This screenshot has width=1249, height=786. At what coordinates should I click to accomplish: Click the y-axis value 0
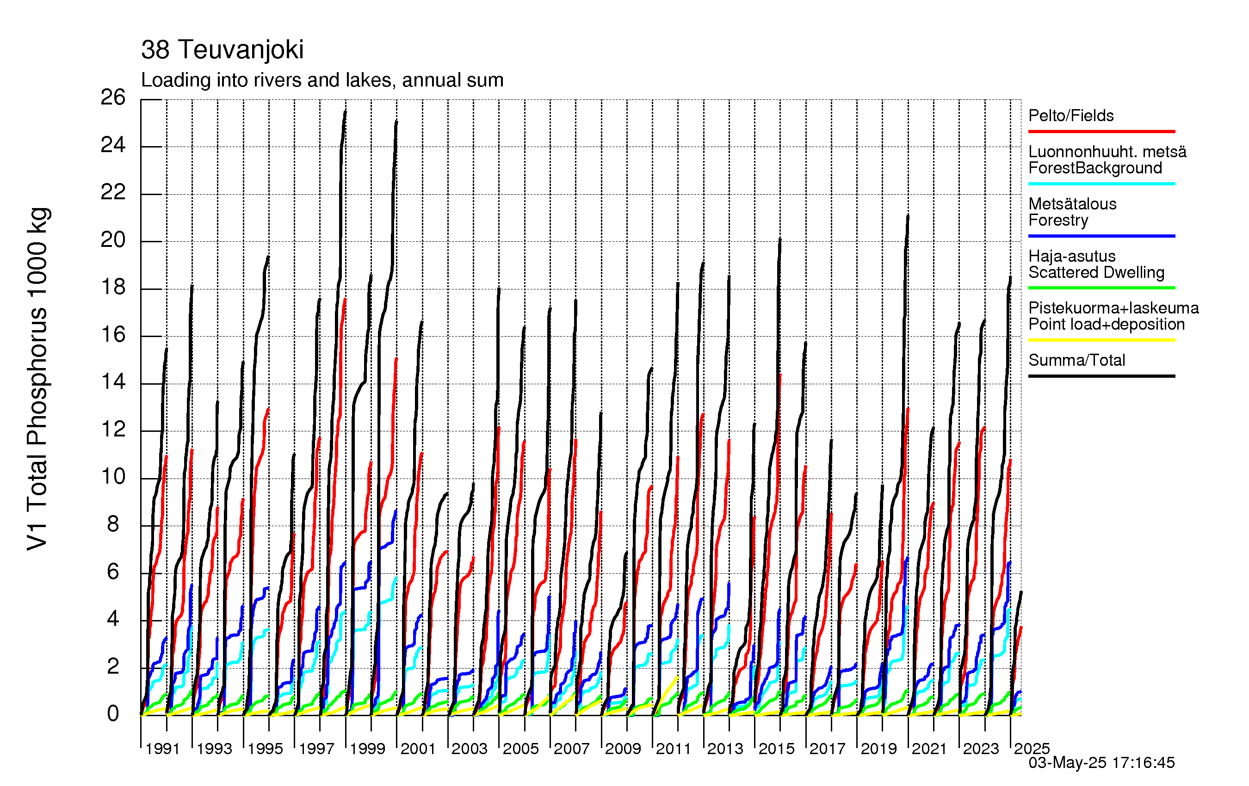tap(113, 713)
